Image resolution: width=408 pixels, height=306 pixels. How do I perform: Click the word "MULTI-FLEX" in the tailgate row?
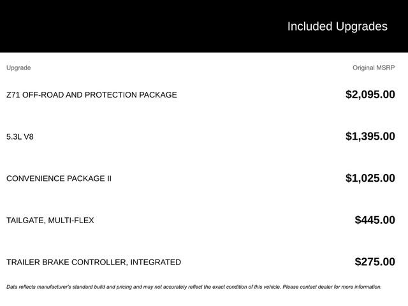click(x=71, y=221)
